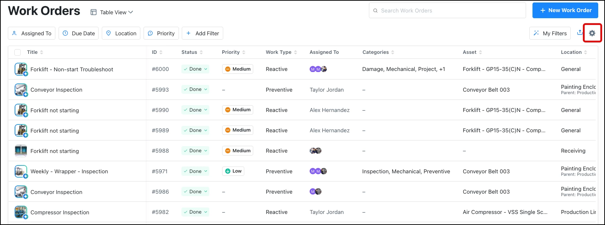Sort by Work Type column
This screenshot has width=605, height=225.
tap(295, 52)
